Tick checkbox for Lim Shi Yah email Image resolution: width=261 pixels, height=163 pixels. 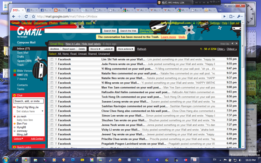(x=52, y=59)
